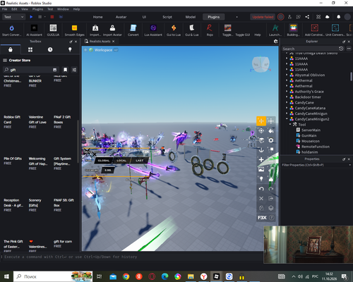Toggle the LAST axis option
Viewport: 353px width, 282px height.
tap(139, 161)
